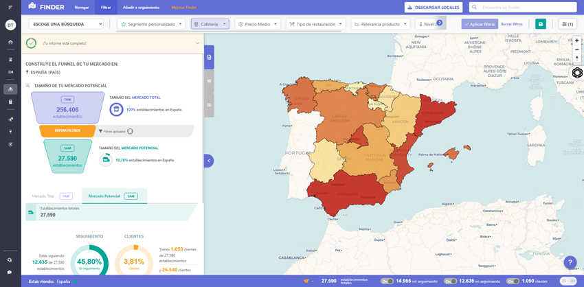Viewport: 584px width, 287px height.
Task: Collapse the left panel with the arrow handle
Action: point(209,161)
